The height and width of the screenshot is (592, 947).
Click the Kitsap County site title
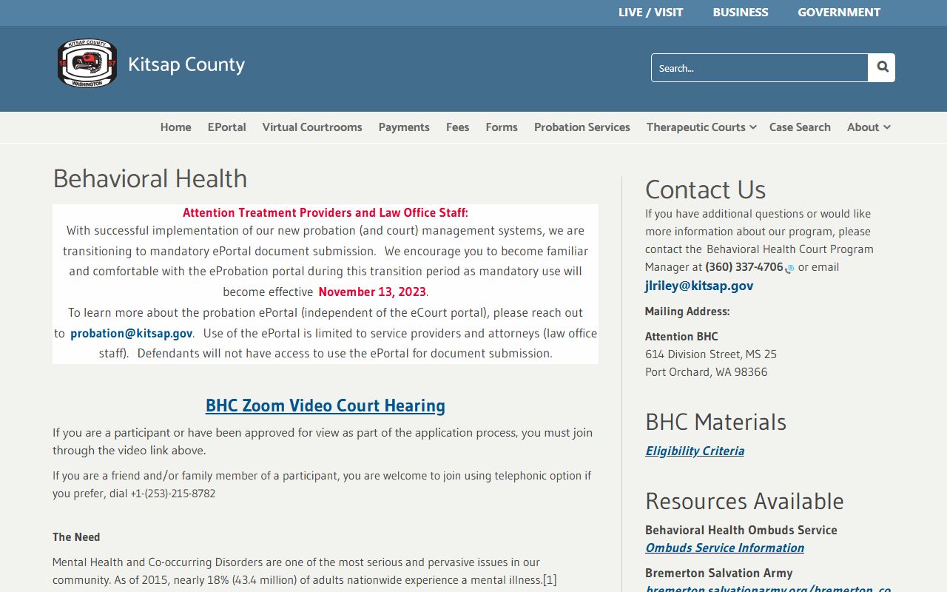[x=186, y=65]
